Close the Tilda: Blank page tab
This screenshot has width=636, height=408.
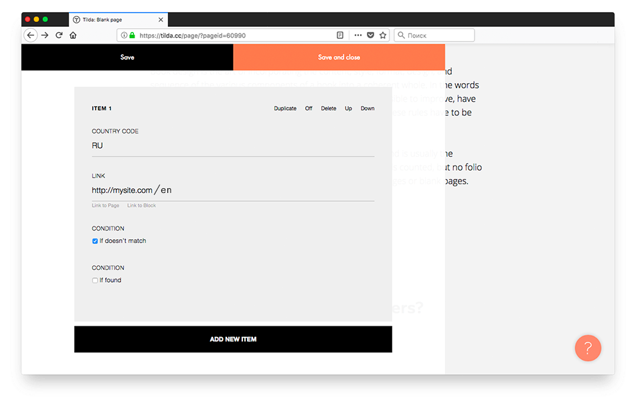pos(161,19)
